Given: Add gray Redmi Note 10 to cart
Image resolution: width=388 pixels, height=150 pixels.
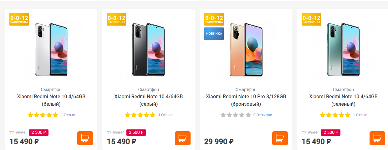Looking at the screenshot, I should [x=182, y=138].
